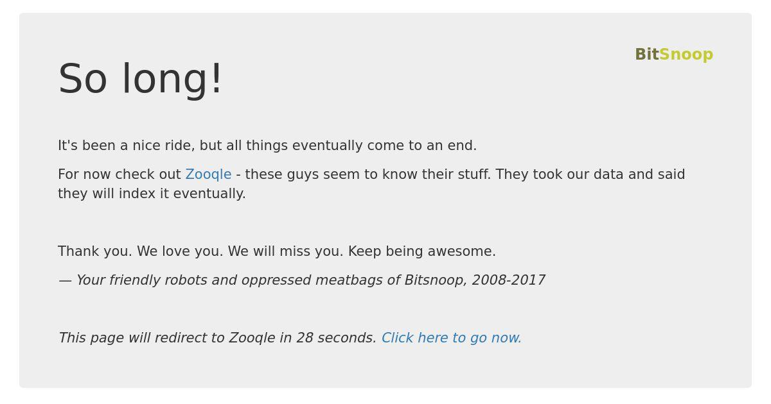Click the 'So long!' heading
Screen dimensions: 771x404
pyautogui.click(x=141, y=80)
